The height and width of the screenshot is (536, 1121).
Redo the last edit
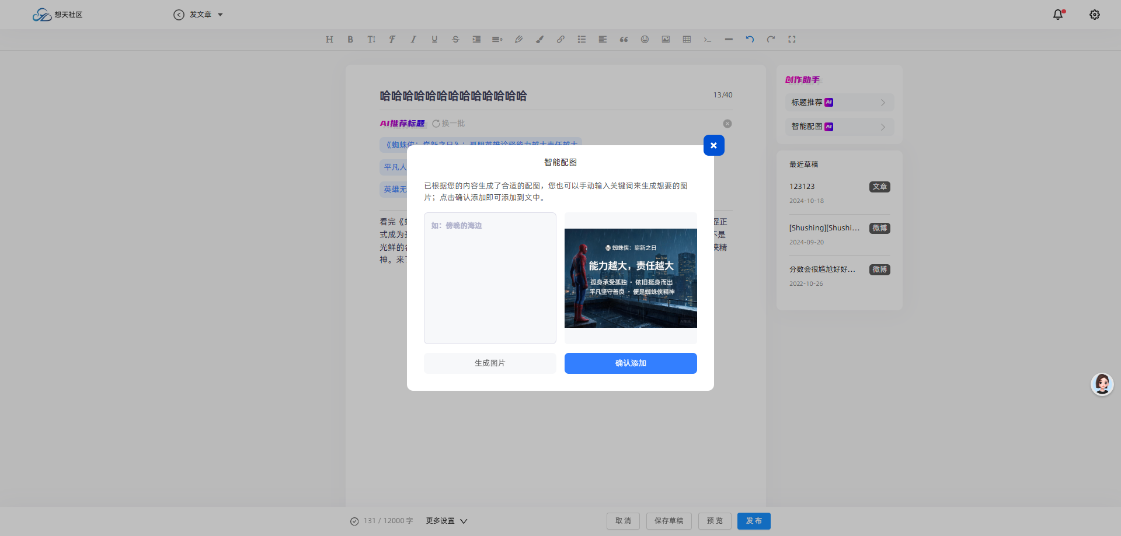(771, 39)
